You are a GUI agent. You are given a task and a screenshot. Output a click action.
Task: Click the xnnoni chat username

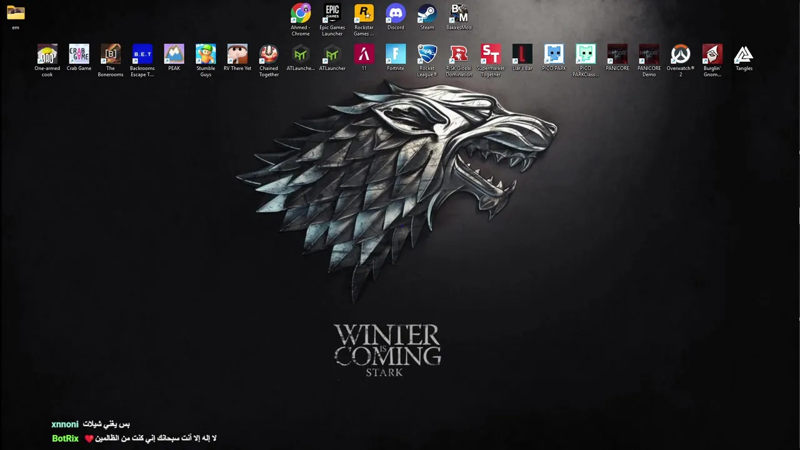coord(65,424)
